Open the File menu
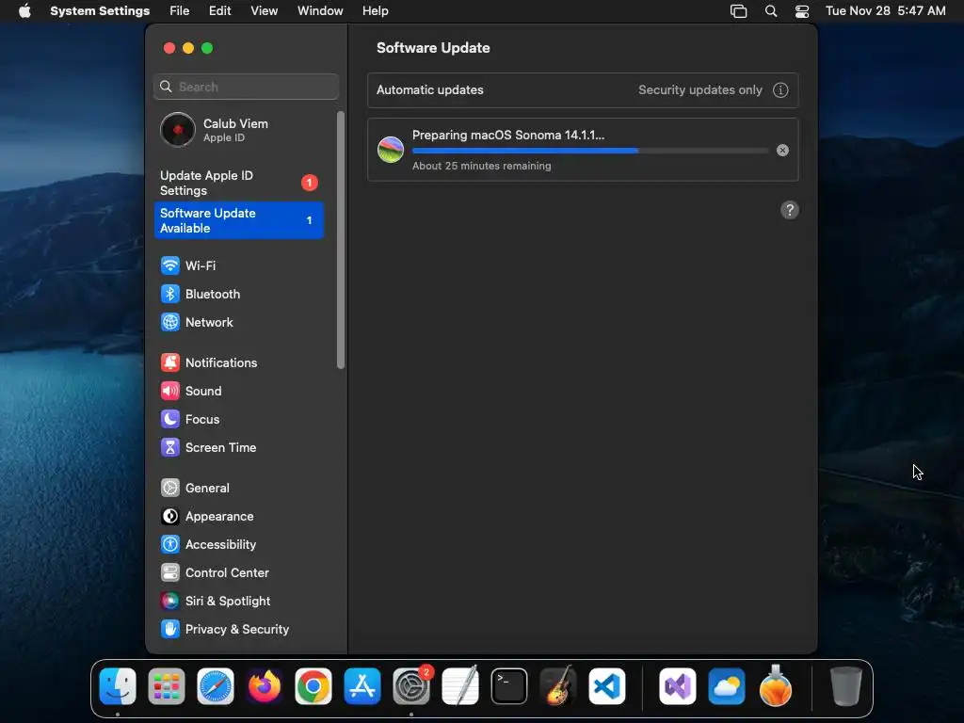The image size is (964, 723). (x=180, y=11)
